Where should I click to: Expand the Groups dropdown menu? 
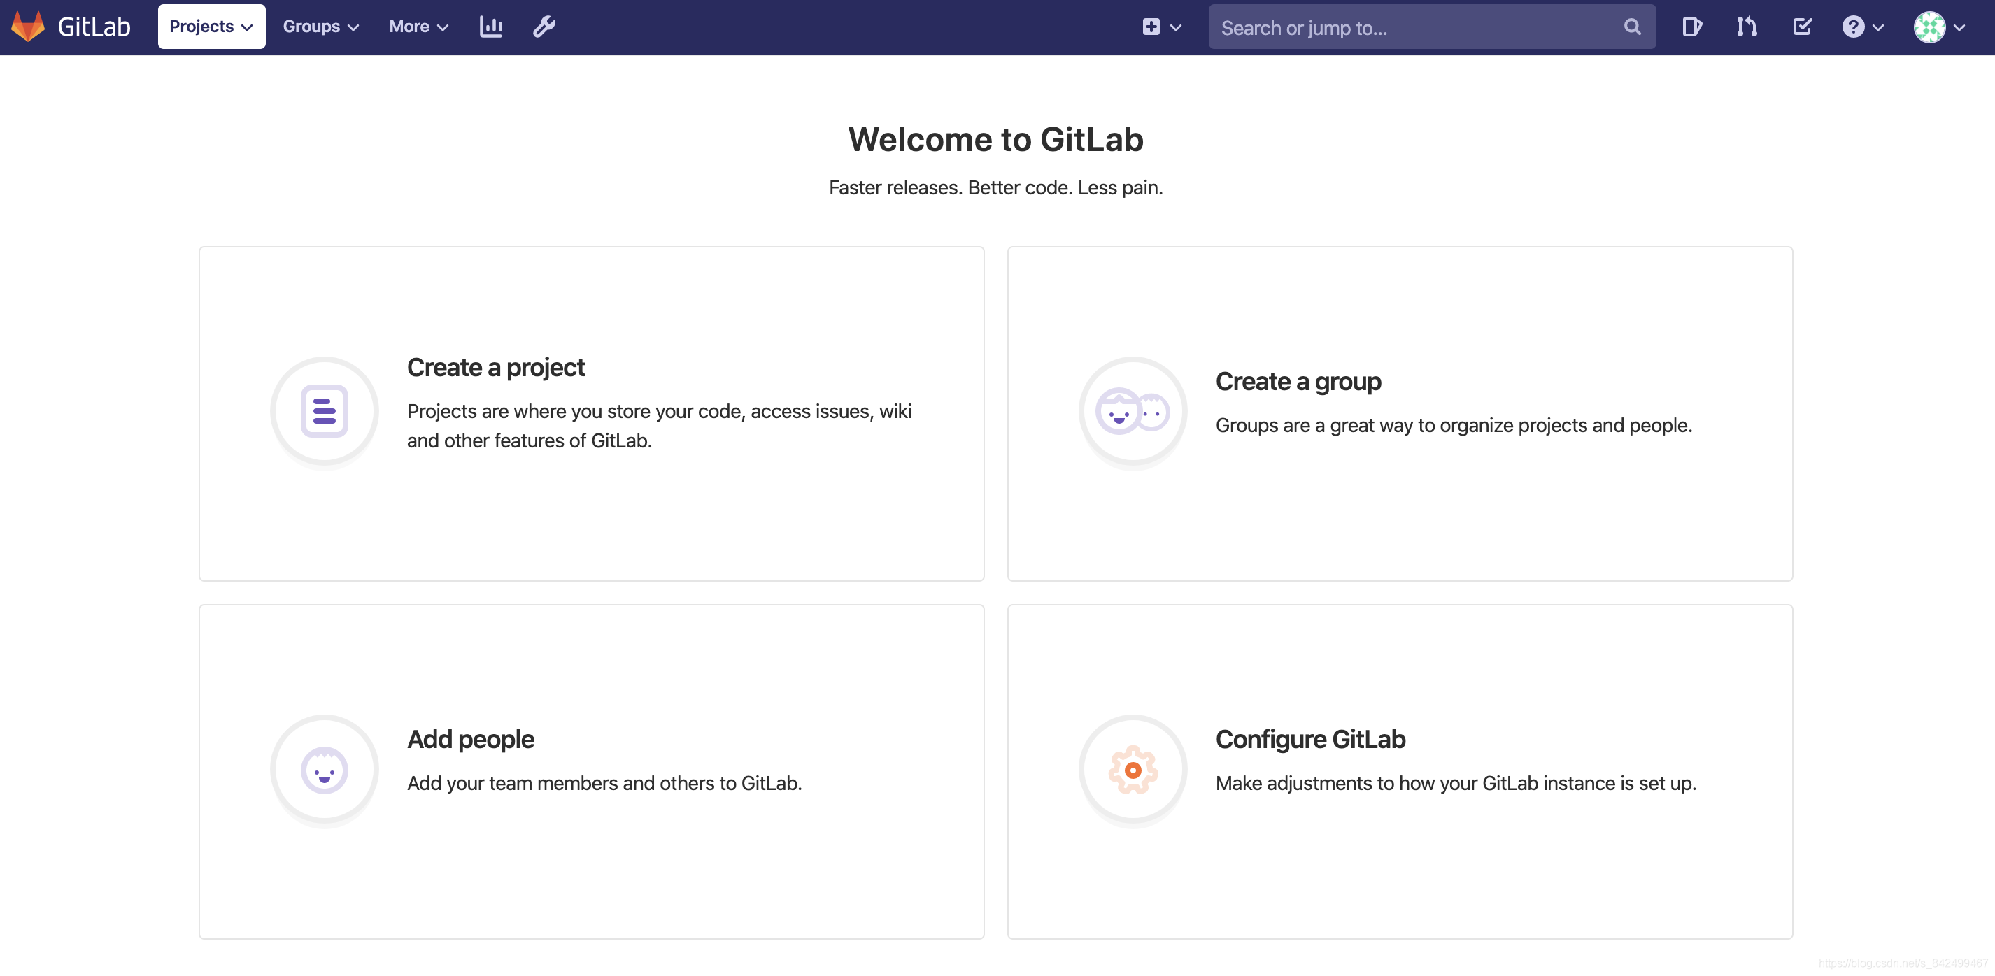point(318,27)
